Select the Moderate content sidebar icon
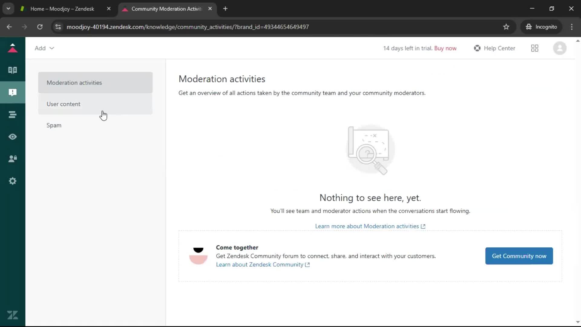Screen dimensions: 581x327 12,92
